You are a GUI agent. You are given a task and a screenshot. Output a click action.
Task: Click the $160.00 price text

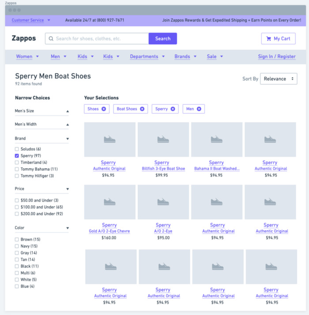pos(109,238)
